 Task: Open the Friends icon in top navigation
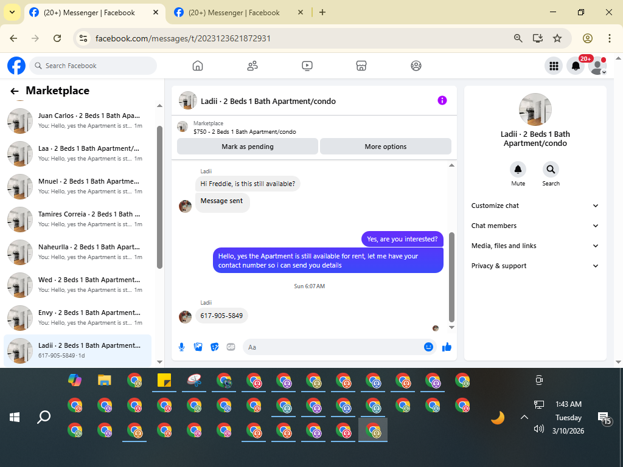tap(252, 66)
